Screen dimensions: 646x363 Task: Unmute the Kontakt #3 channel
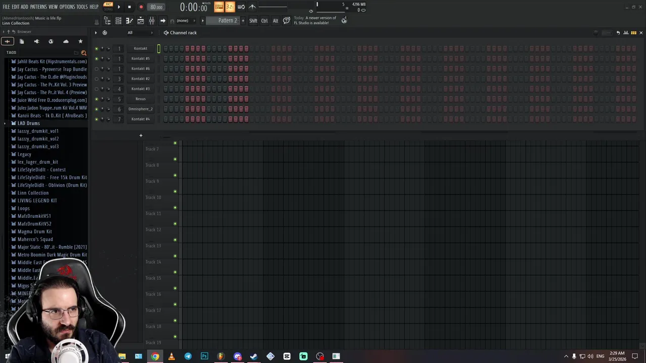pos(96,89)
